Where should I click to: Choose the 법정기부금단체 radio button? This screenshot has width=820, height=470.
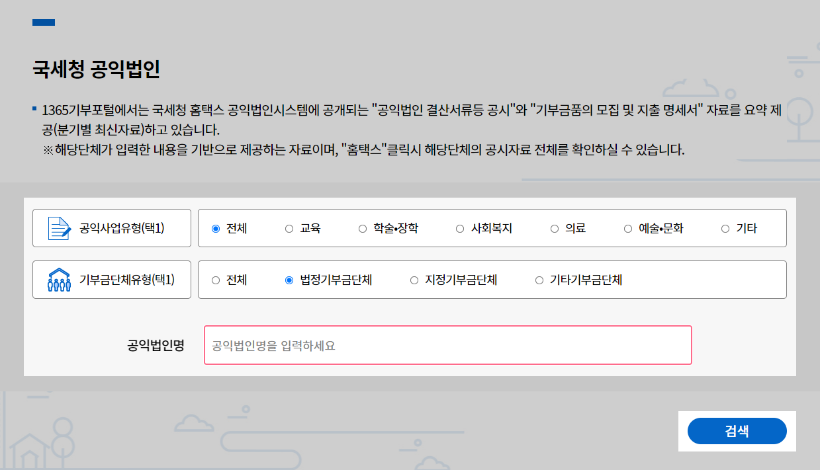[289, 280]
